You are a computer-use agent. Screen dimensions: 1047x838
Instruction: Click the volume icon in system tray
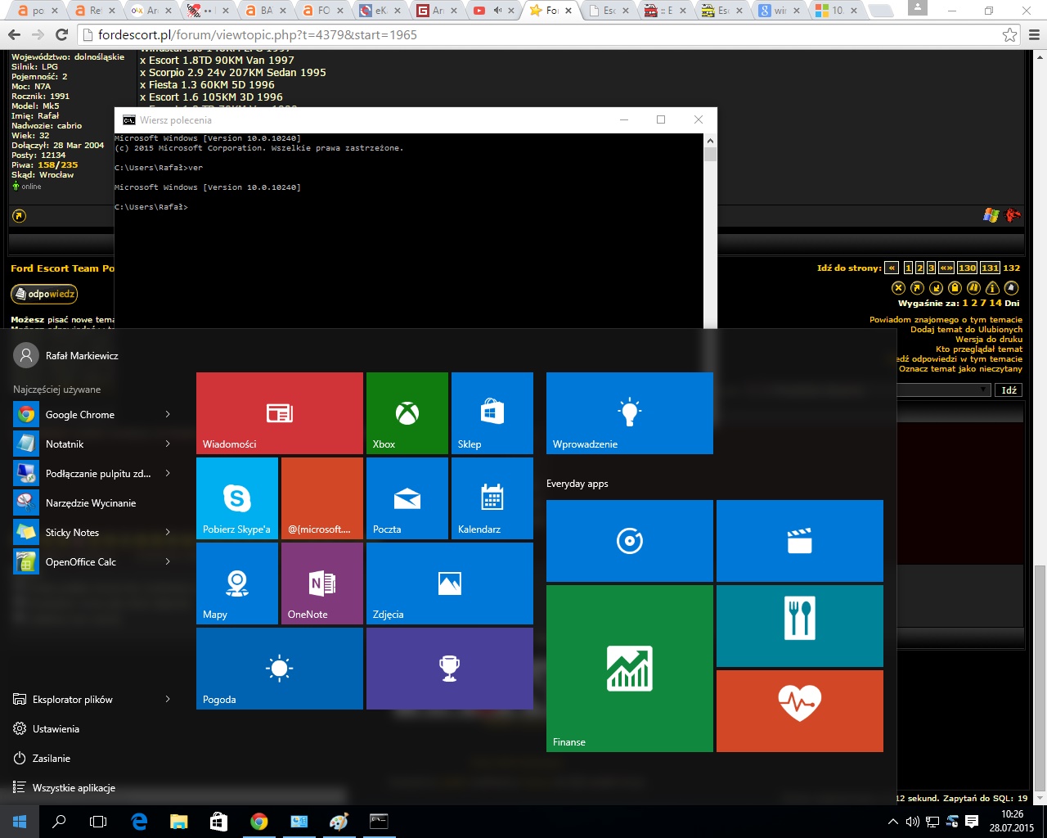[912, 822]
